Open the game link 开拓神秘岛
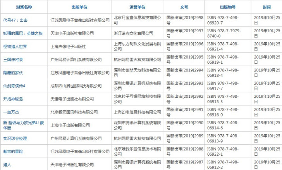Viewport: 282px width, 170px height. [x=13, y=99]
